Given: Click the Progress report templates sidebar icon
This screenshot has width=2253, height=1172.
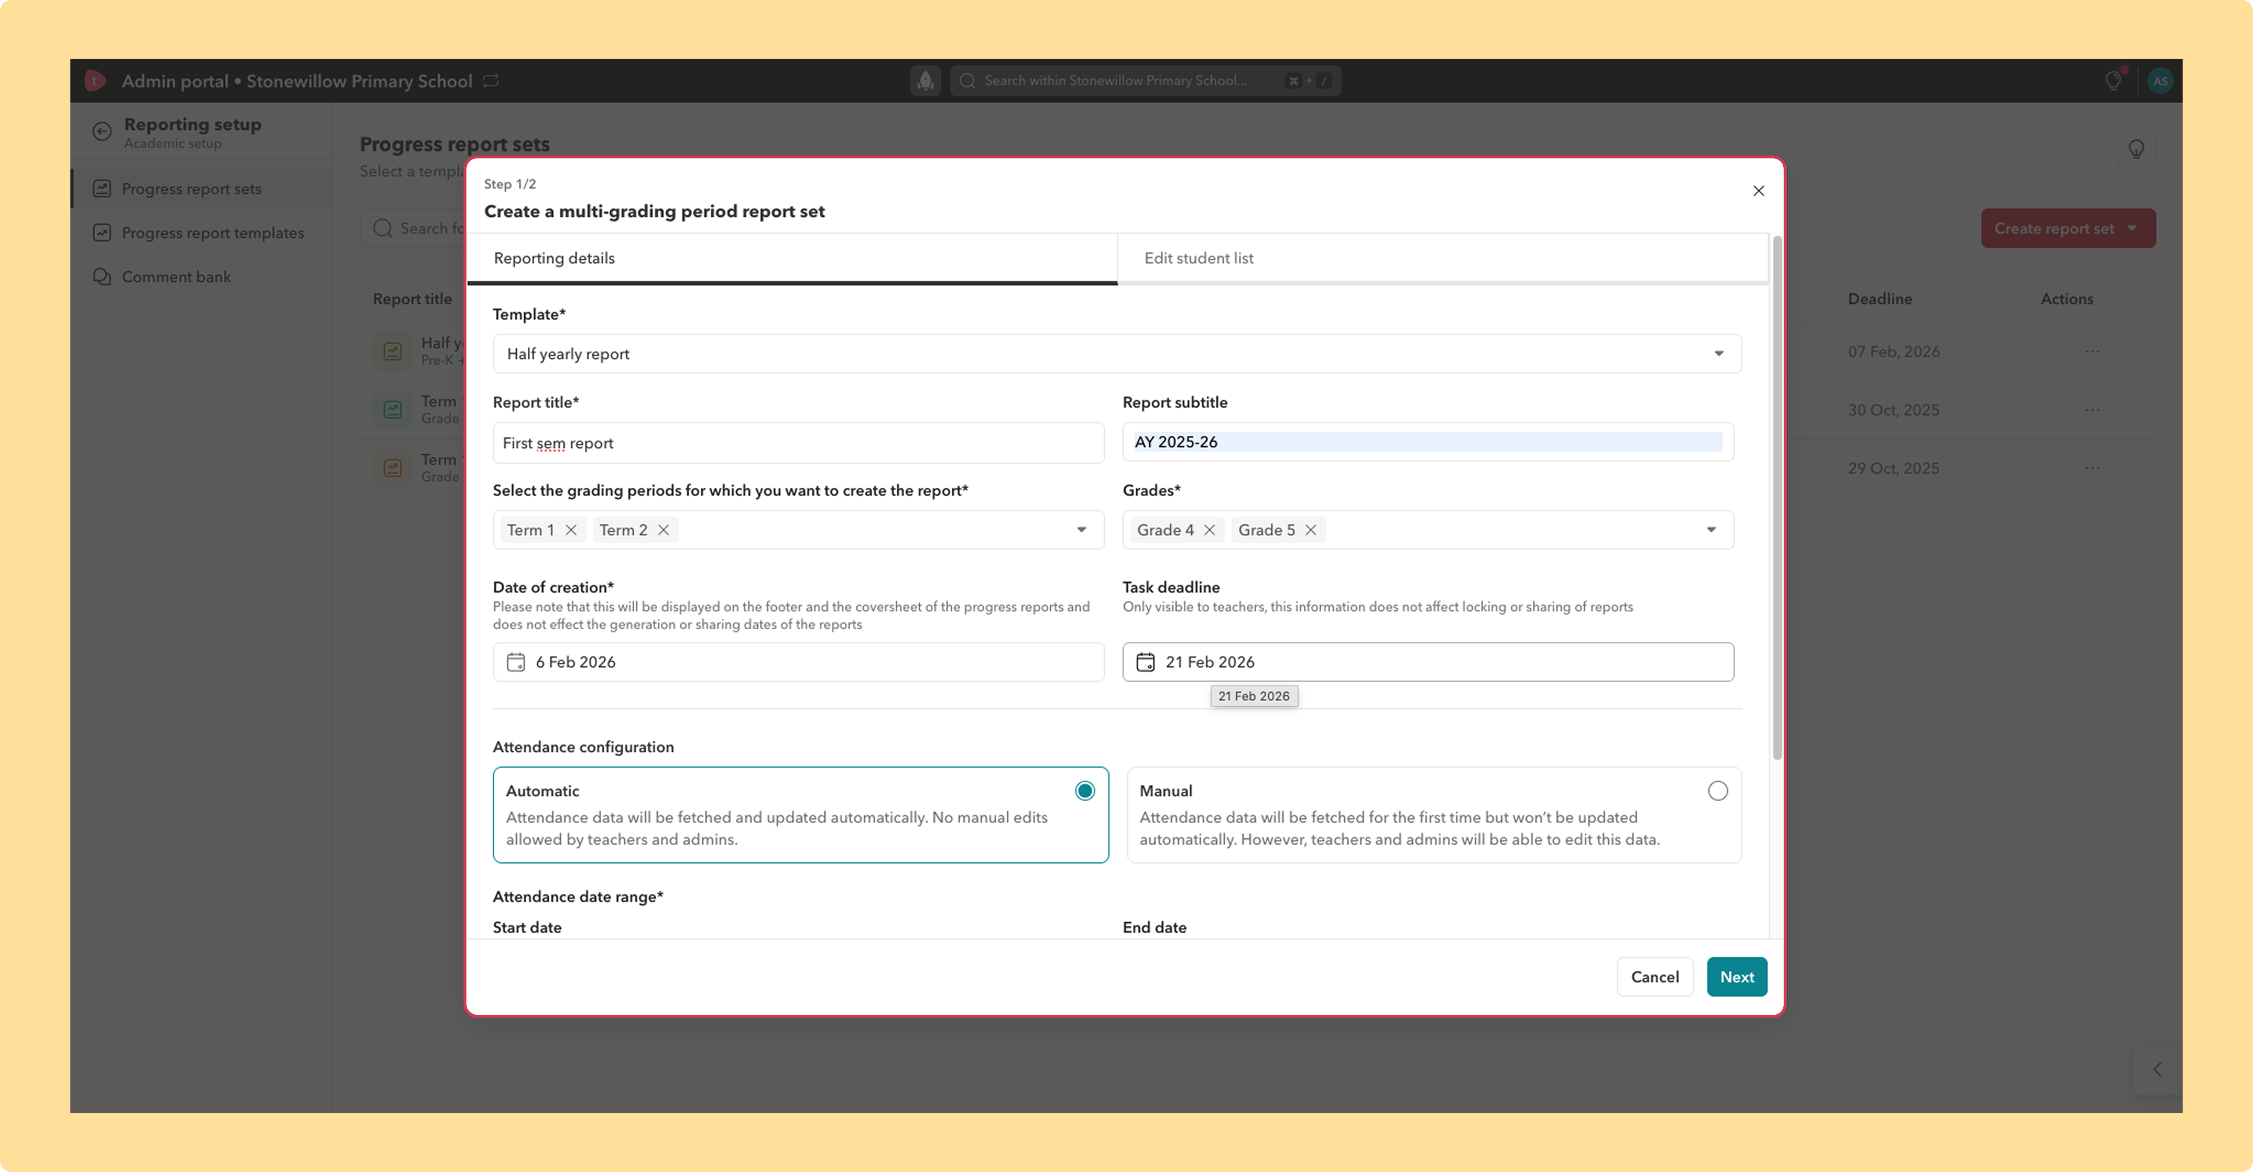Looking at the screenshot, I should (x=102, y=232).
